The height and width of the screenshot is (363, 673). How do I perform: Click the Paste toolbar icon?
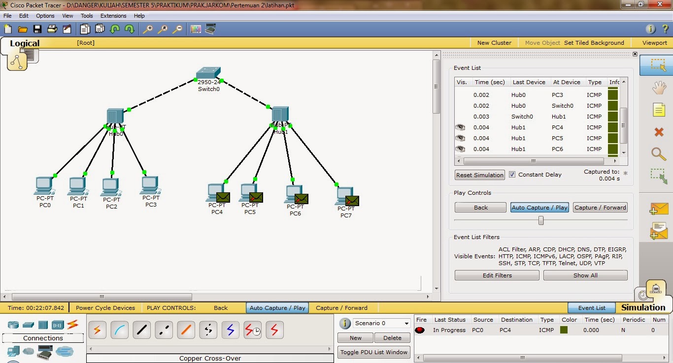[x=100, y=30]
